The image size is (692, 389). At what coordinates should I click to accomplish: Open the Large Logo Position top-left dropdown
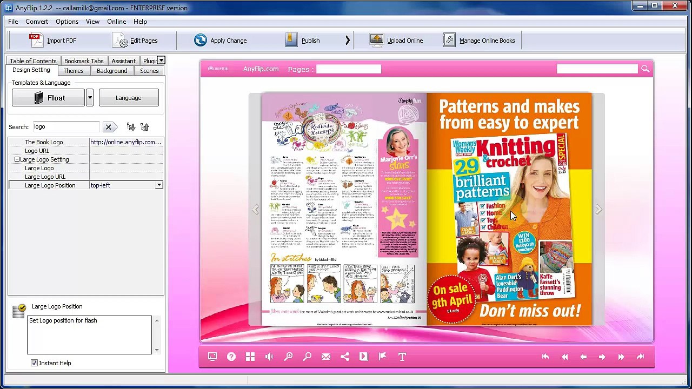[159, 185]
